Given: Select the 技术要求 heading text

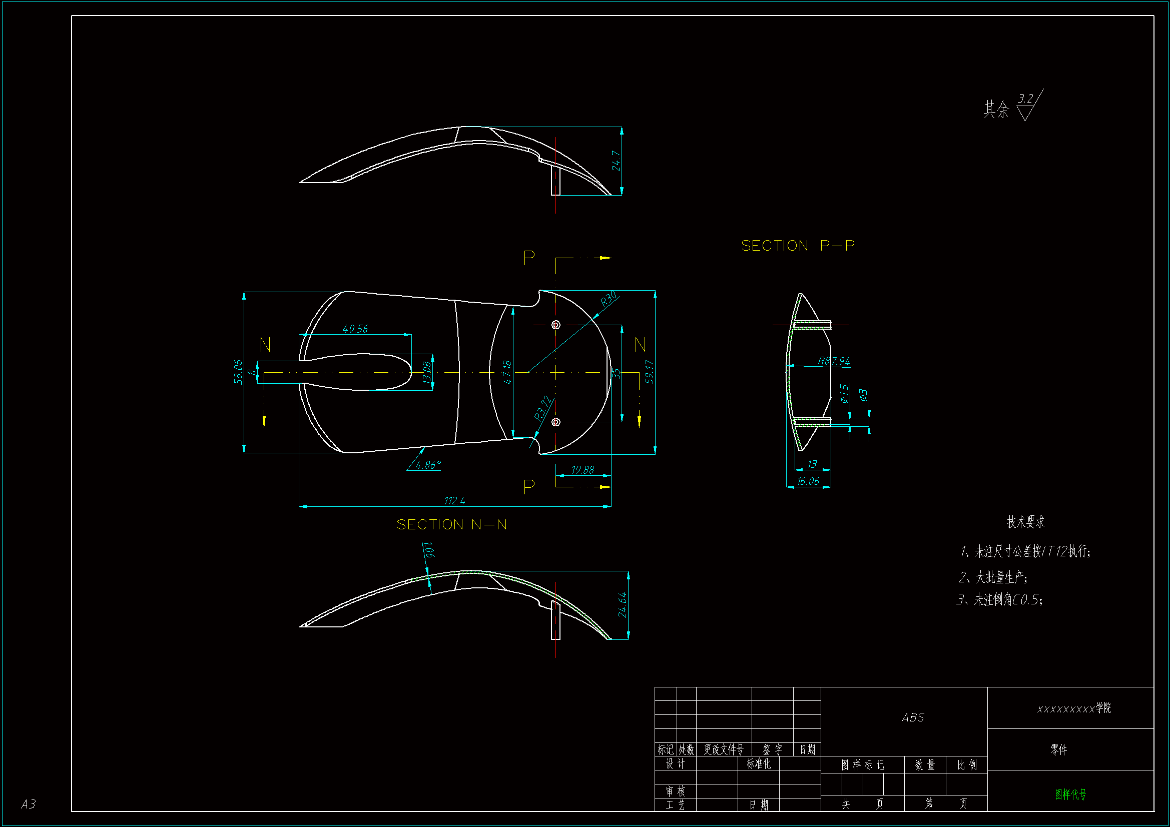Looking at the screenshot, I should click(x=1026, y=522).
